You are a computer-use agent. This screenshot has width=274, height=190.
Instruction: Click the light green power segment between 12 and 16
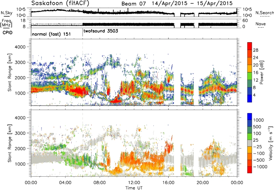(250, 76)
